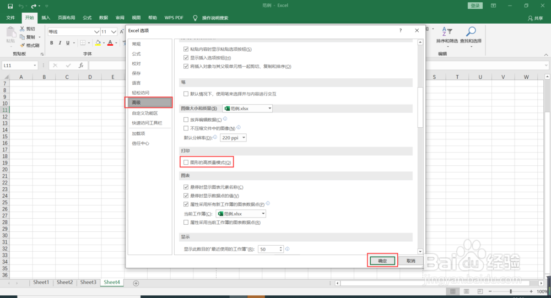Toggle show Insert Options buttons checkbox
This screenshot has height=298, width=551.
coord(186,58)
